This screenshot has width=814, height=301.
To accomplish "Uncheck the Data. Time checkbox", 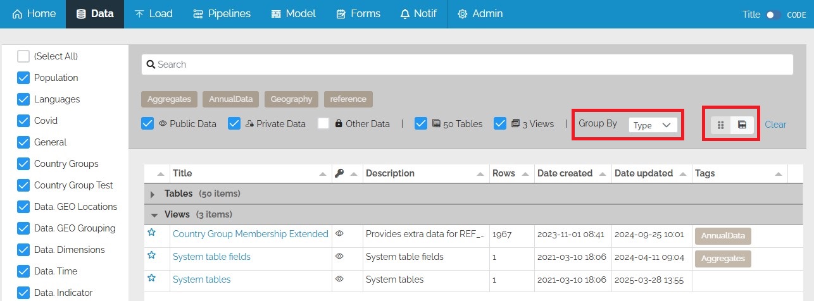I will point(23,271).
